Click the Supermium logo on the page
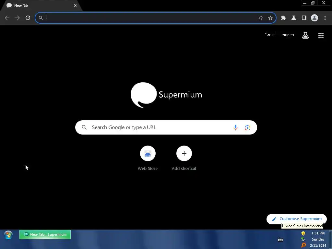Viewport: 332px width, 249px height. point(166,95)
